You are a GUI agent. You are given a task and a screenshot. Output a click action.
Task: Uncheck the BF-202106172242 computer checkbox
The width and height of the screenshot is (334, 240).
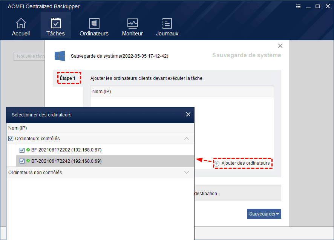tap(22, 161)
